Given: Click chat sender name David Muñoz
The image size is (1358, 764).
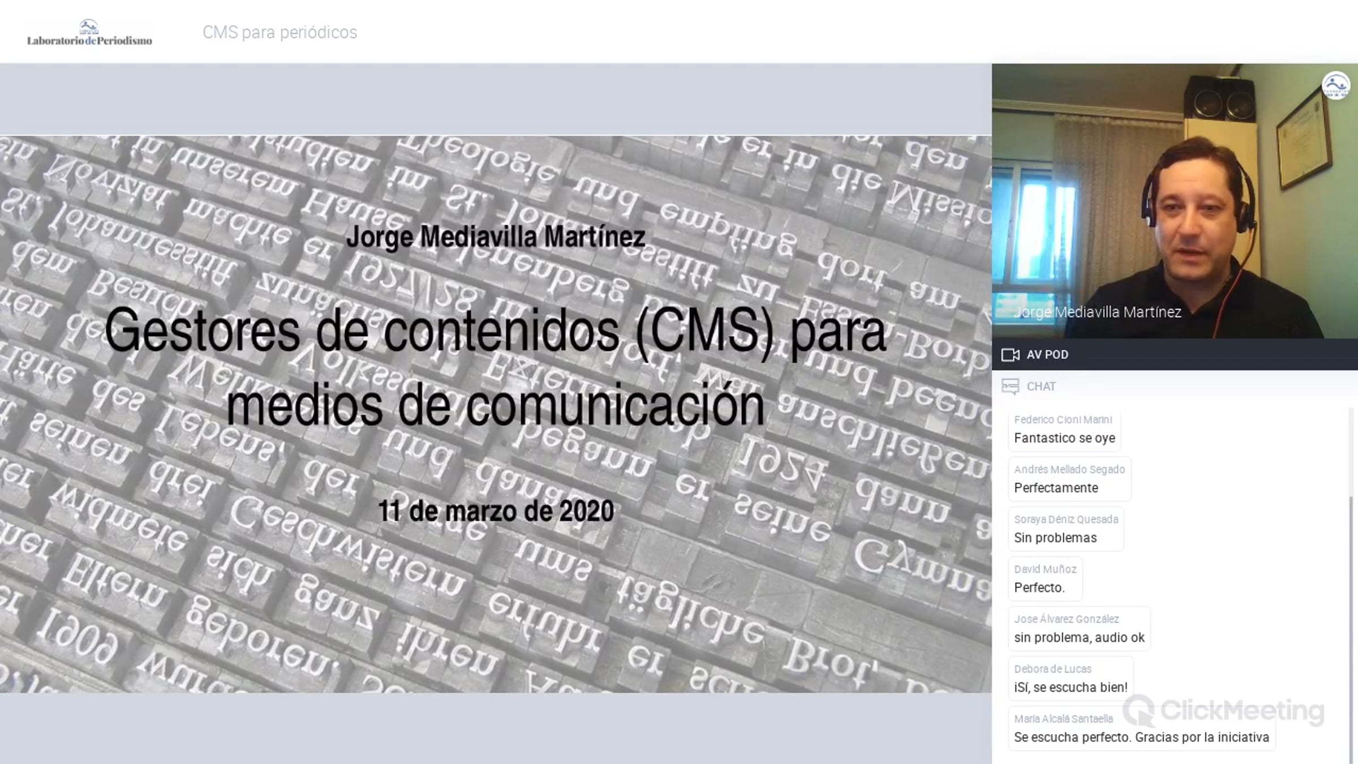Looking at the screenshot, I should point(1045,569).
